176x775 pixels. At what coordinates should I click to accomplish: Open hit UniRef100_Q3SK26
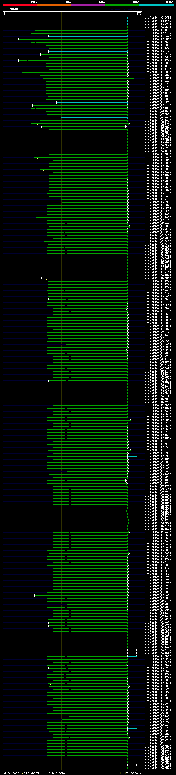pyautogui.click(x=158, y=732)
